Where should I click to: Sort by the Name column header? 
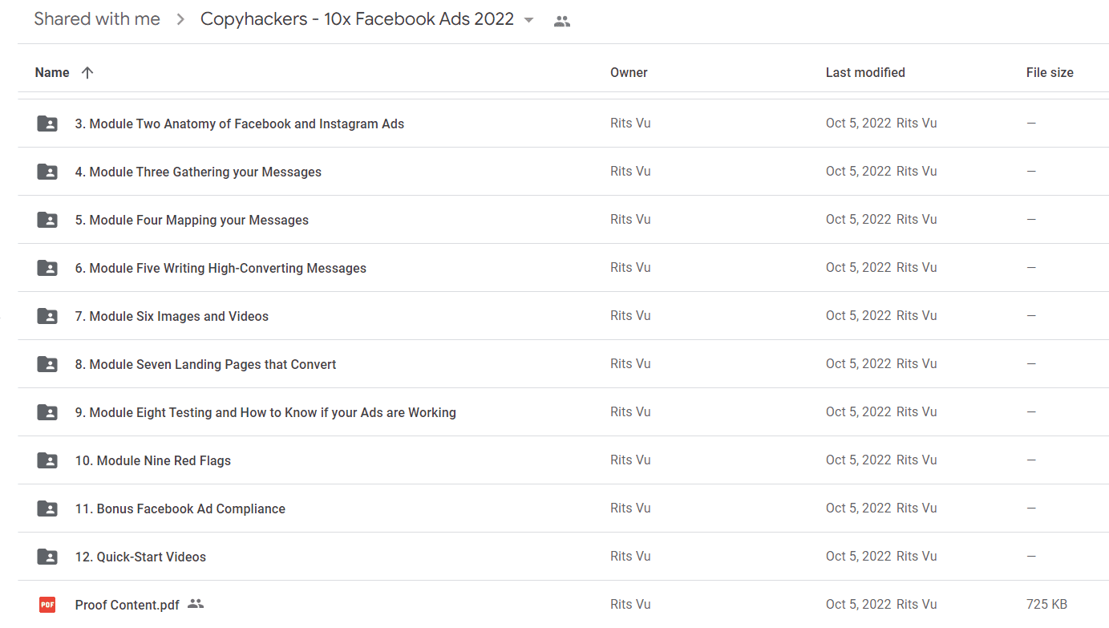click(x=52, y=72)
